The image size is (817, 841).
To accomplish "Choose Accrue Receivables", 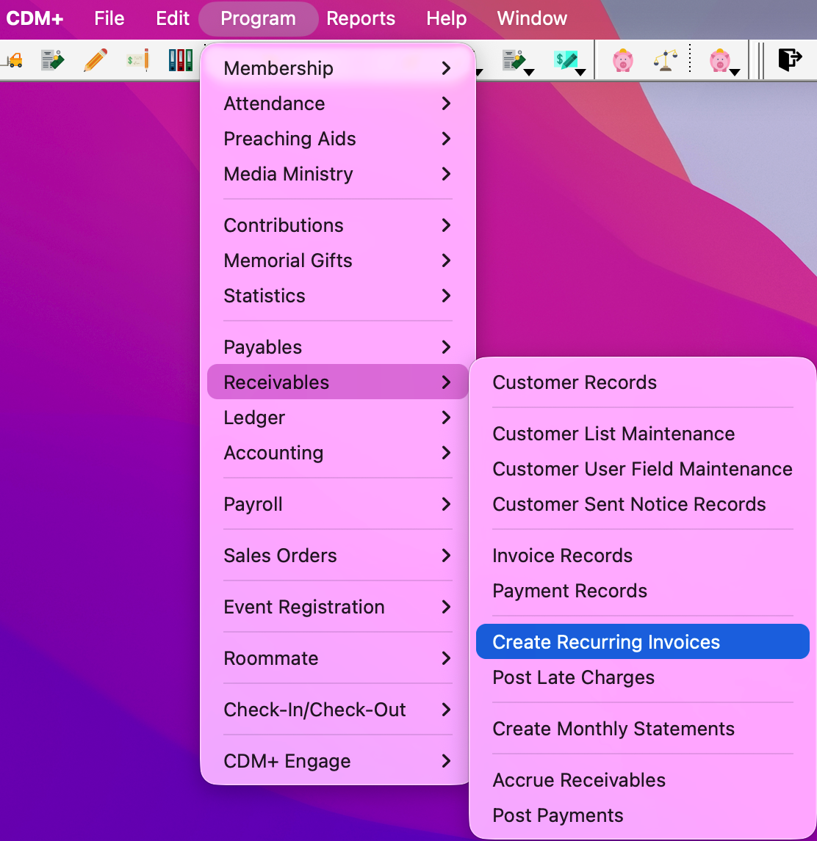I will coord(642,780).
